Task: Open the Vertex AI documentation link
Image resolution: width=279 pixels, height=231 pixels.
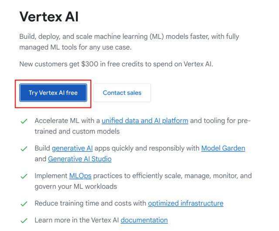Action: [x=144, y=220]
